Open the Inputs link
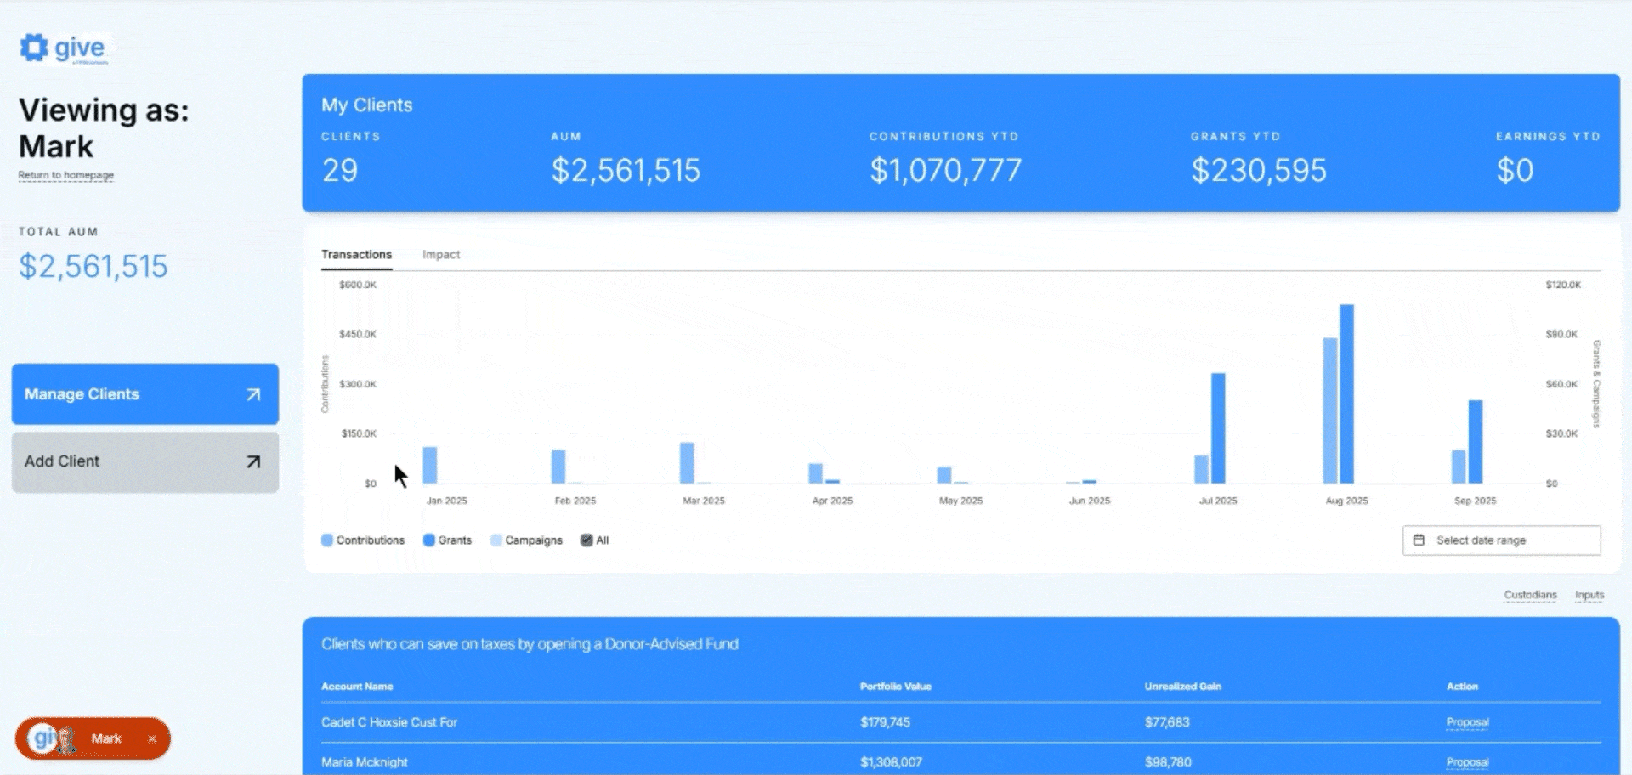The image size is (1632, 775). 1589,595
